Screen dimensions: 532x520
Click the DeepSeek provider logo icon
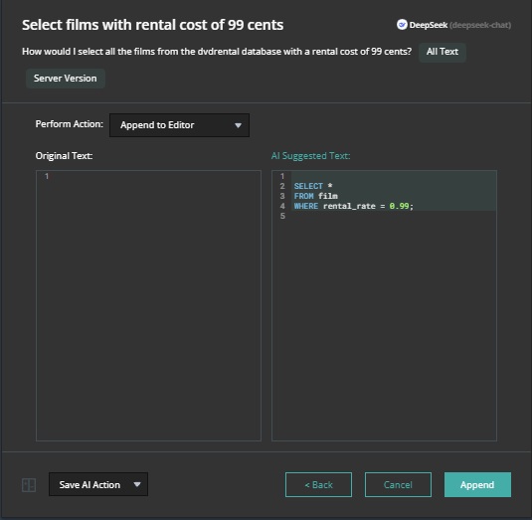point(402,25)
